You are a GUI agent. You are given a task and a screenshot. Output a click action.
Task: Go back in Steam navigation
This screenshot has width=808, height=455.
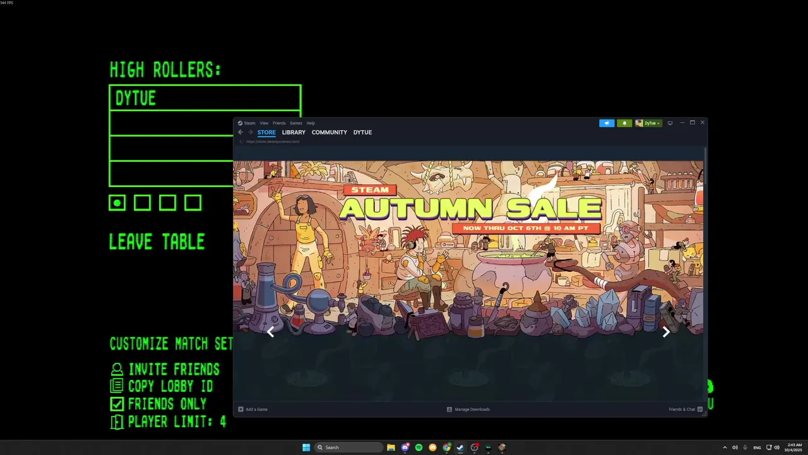241,132
